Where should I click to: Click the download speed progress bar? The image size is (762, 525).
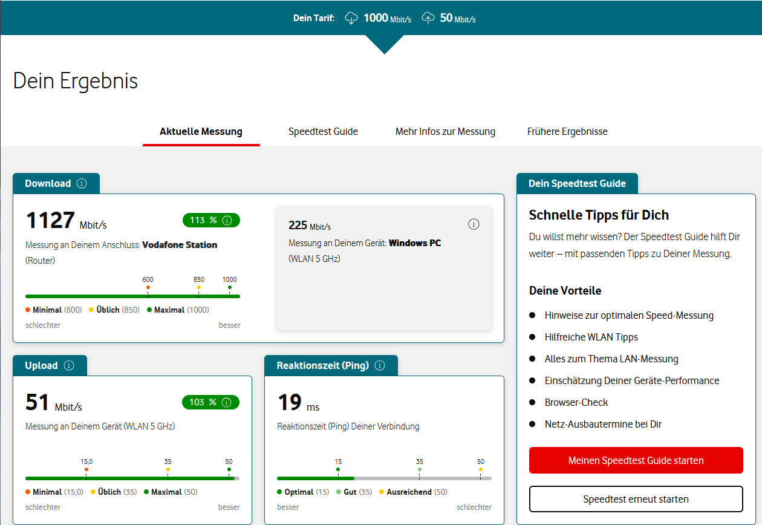(133, 296)
